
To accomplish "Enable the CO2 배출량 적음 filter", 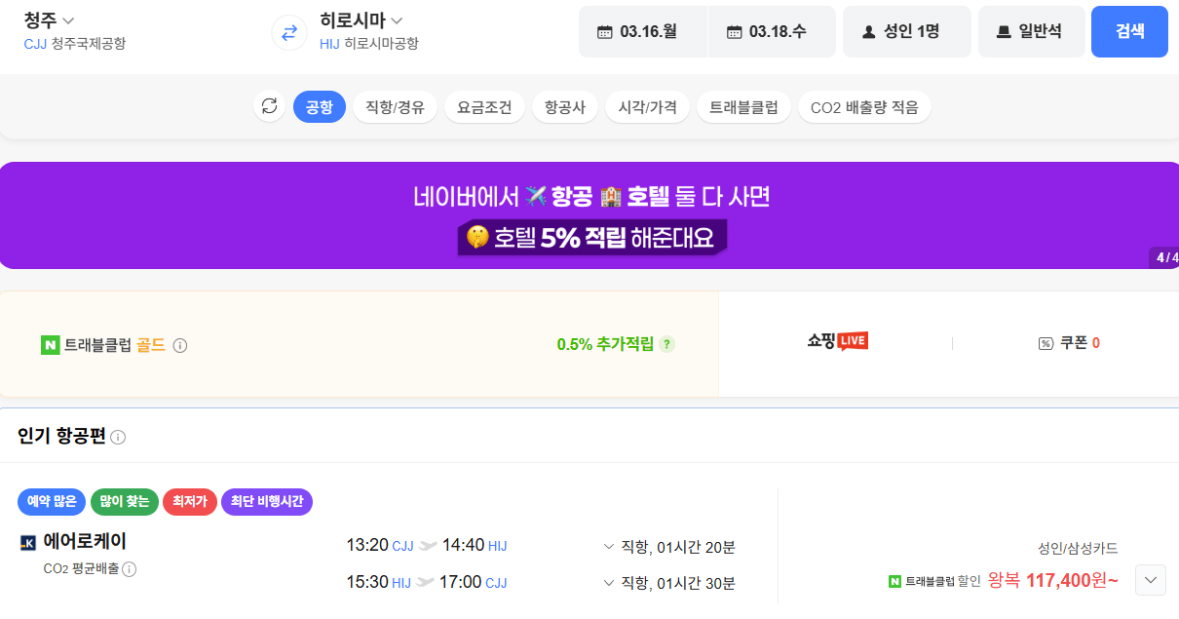I will [864, 106].
